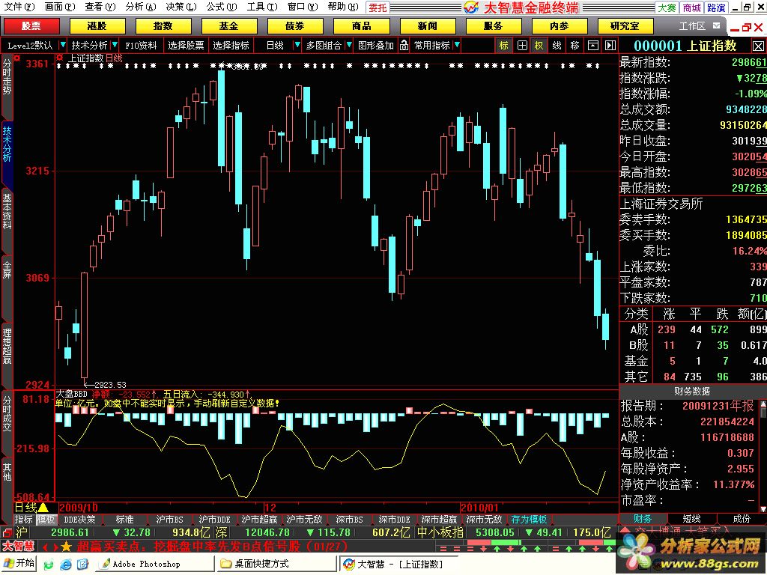Image resolution: width=767 pixels, height=575 pixels.
Task: Switch to the 指数 main tab
Action: [163, 26]
